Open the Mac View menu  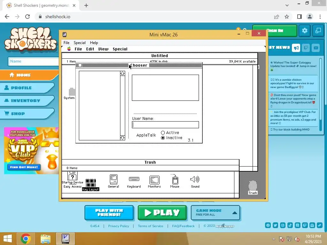(x=103, y=49)
